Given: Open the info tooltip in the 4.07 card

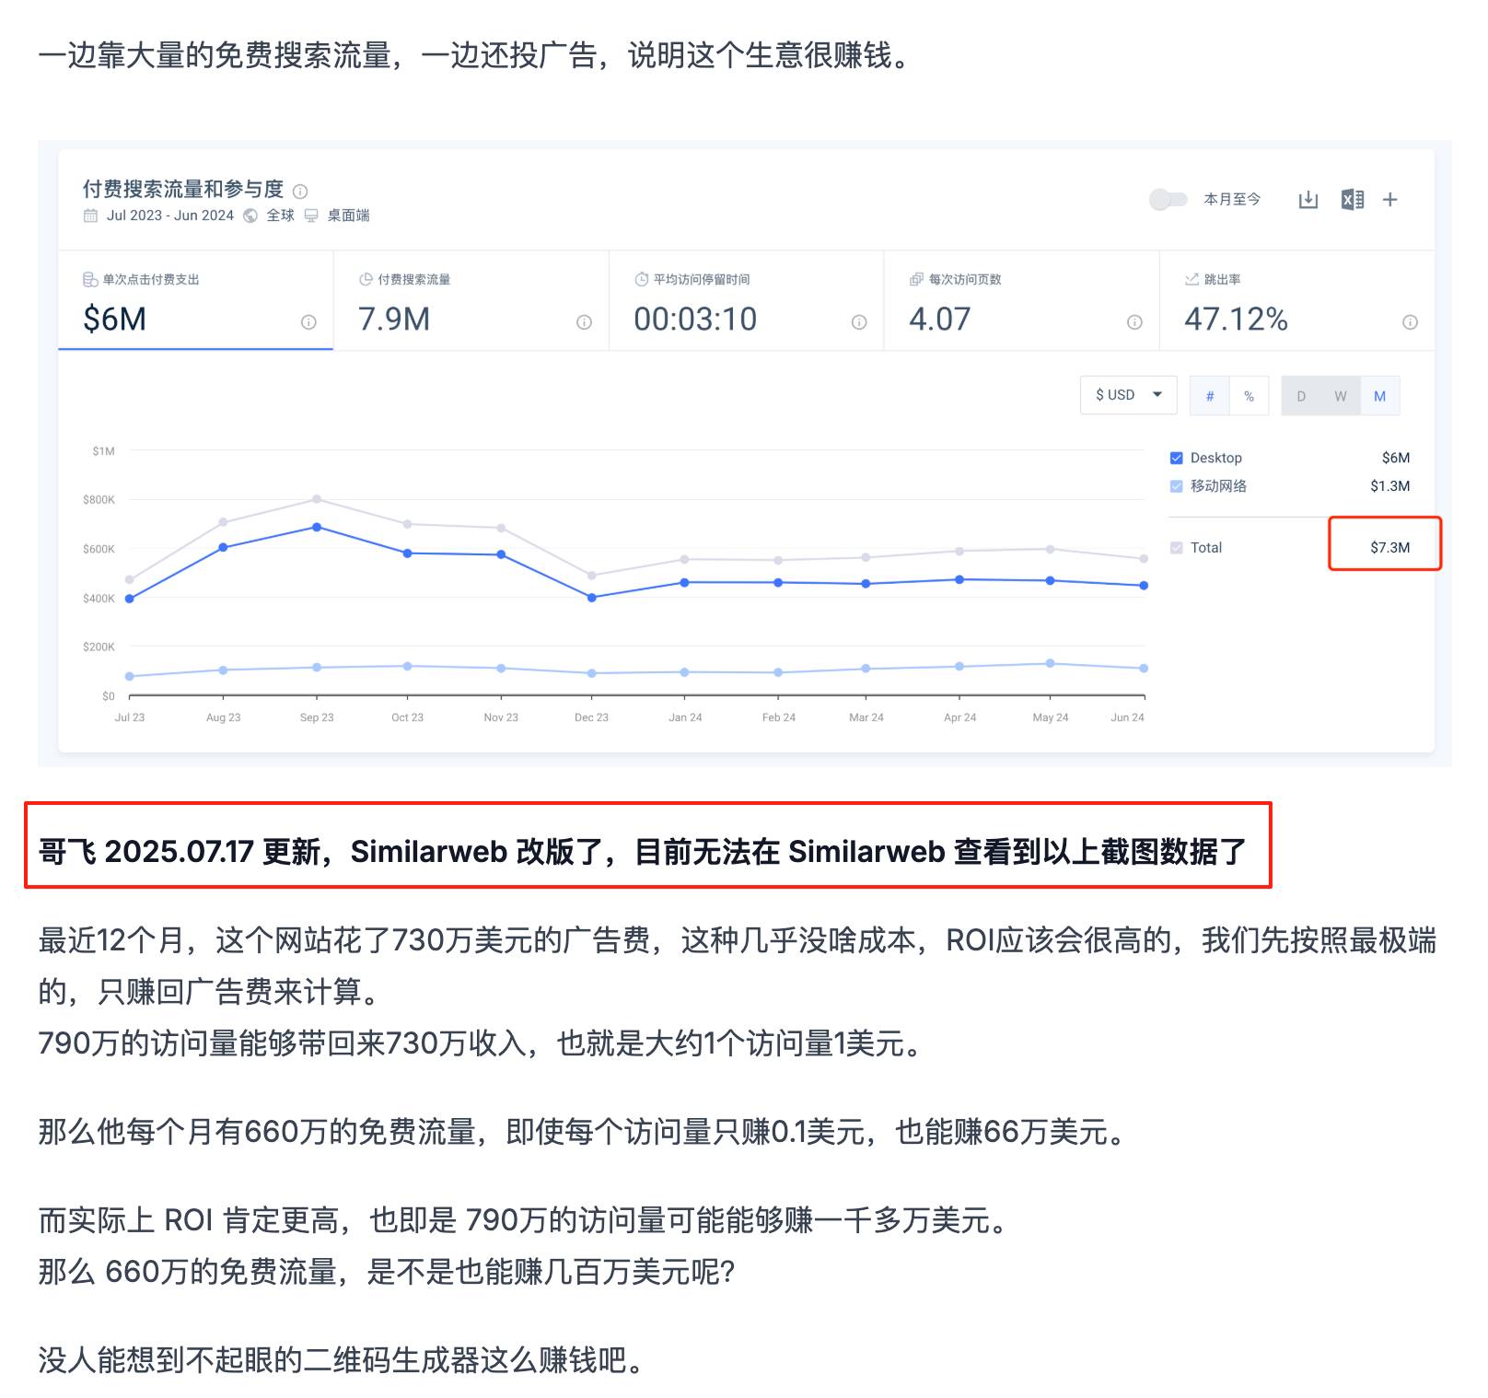Looking at the screenshot, I should click(x=1134, y=322).
